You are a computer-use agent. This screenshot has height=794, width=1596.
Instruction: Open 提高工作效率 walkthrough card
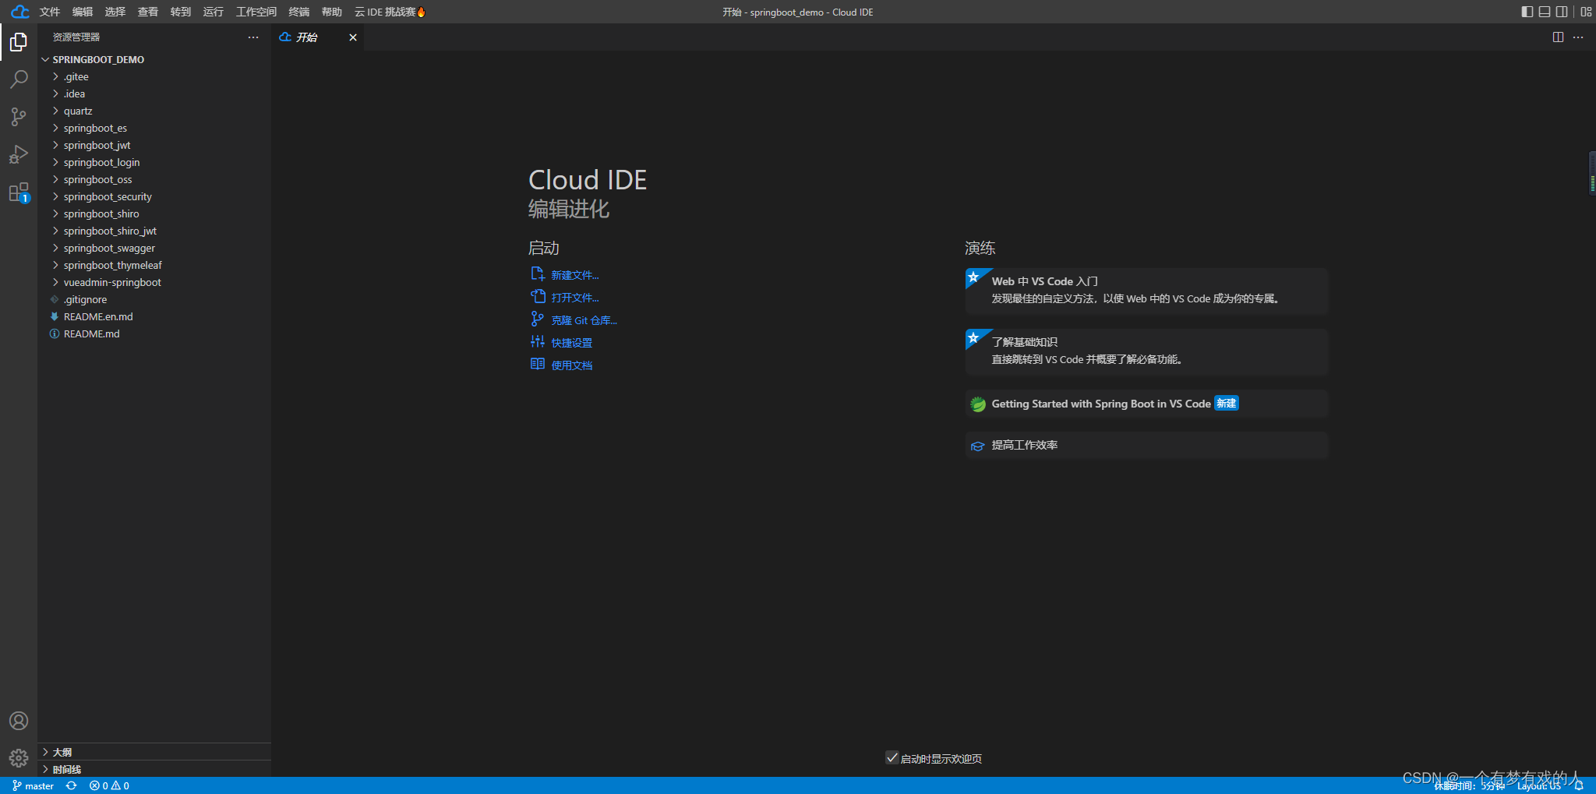coord(1146,445)
